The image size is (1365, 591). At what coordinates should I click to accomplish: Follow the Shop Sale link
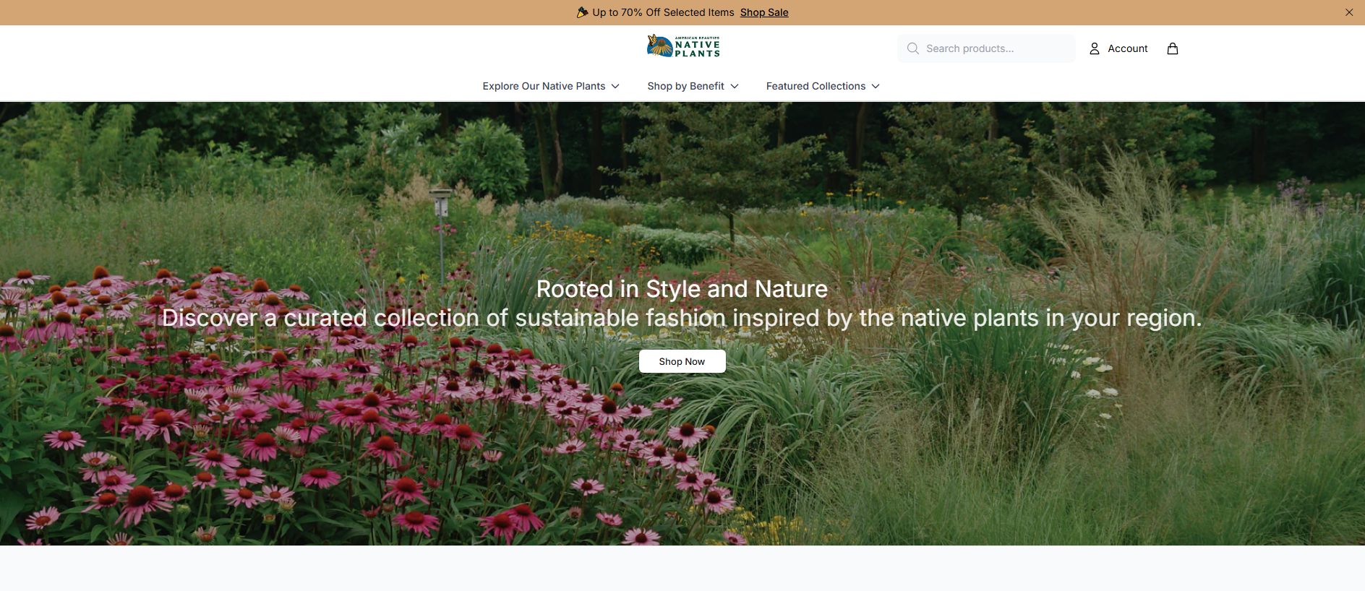(x=764, y=12)
